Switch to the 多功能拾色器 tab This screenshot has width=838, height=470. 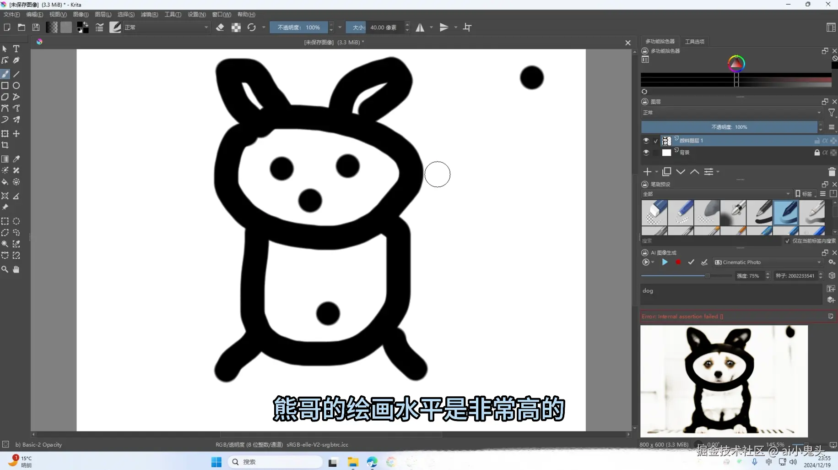point(660,42)
